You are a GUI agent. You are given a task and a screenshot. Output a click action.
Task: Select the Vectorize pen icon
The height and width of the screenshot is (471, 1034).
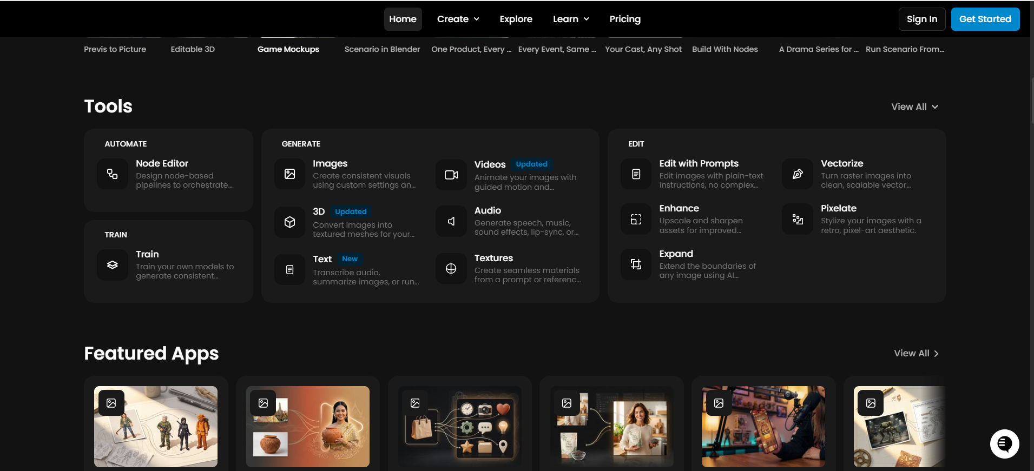(x=798, y=174)
